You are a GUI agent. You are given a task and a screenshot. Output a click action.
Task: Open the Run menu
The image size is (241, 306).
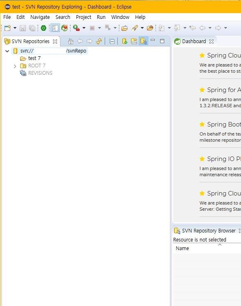101,17
